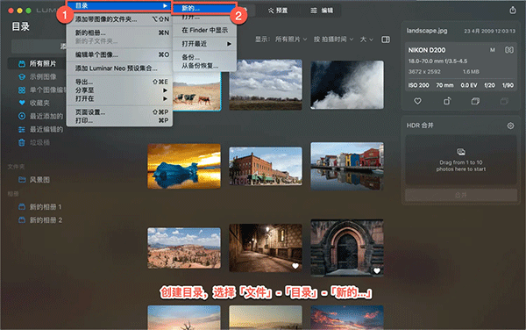Toggle heart on the arched doorway photo
The width and height of the screenshot is (526, 330).
tap(377, 270)
